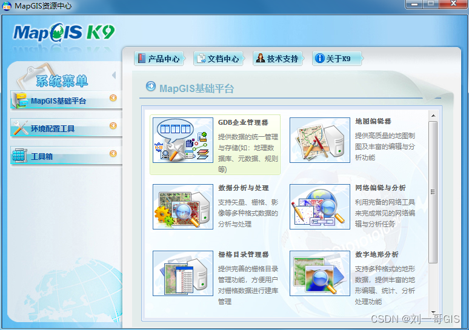
Task: Click the 栅格目录管理器 title text
Action: [x=244, y=255]
